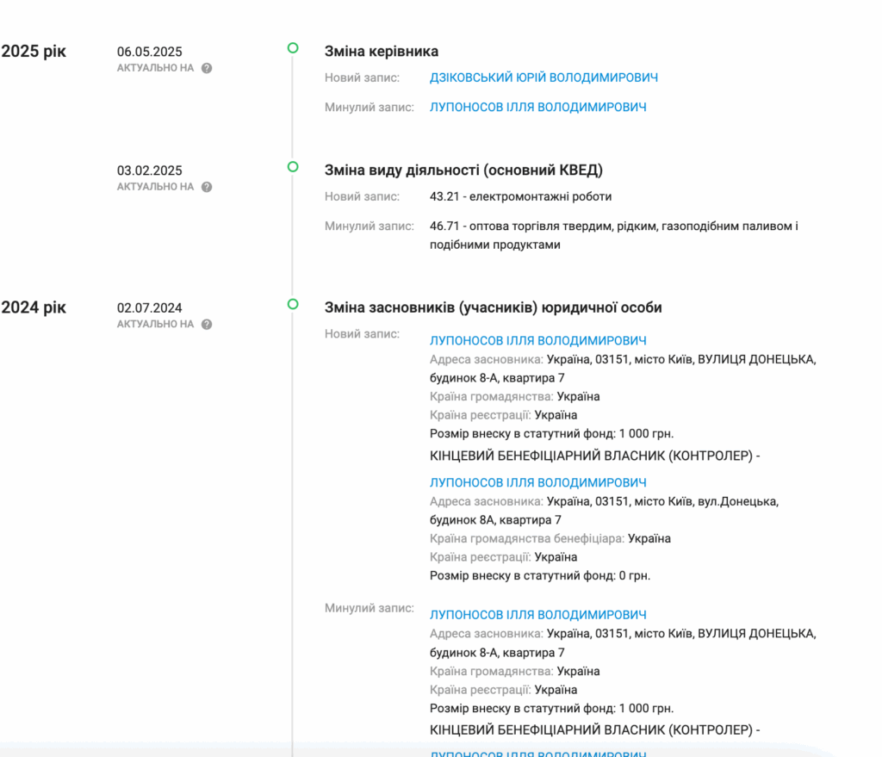882x757 pixels.
Task: Click help icon beside 02.07.2024 date
Action: [207, 325]
